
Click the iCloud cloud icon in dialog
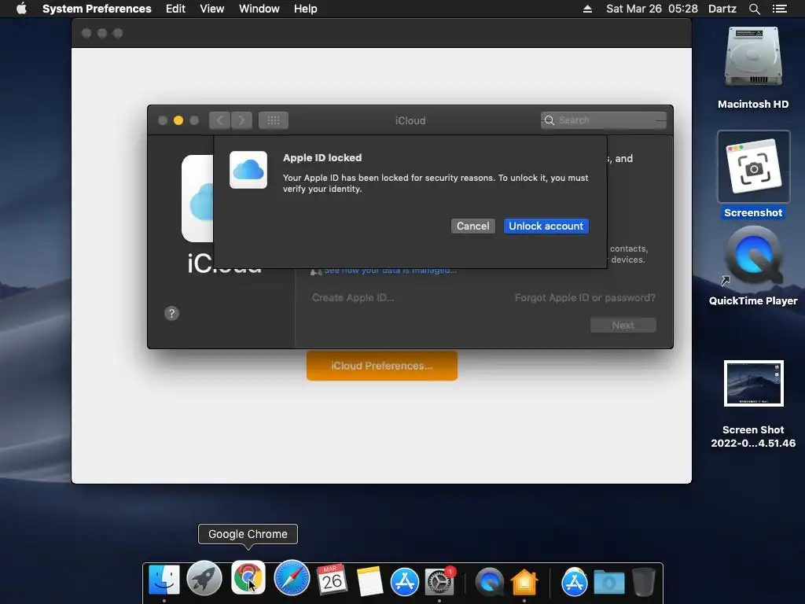point(248,170)
